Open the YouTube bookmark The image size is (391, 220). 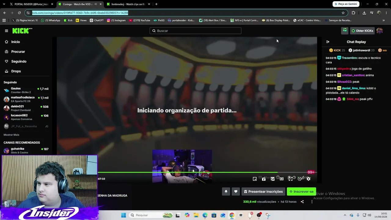coord(140,20)
